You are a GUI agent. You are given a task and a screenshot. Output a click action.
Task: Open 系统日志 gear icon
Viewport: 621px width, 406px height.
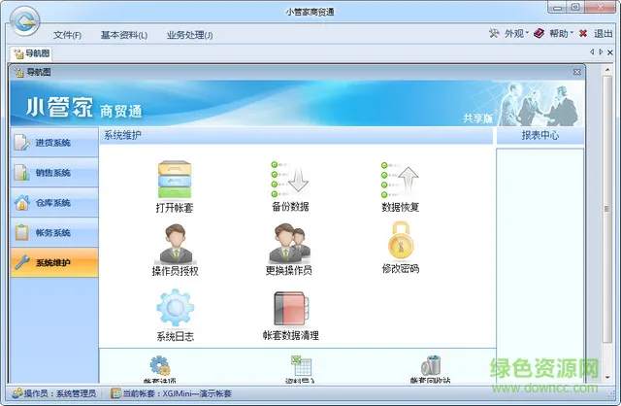tap(175, 308)
